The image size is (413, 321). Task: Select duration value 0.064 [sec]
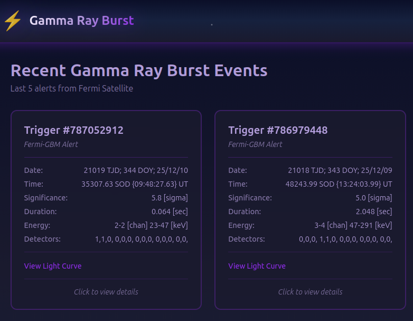170,212
